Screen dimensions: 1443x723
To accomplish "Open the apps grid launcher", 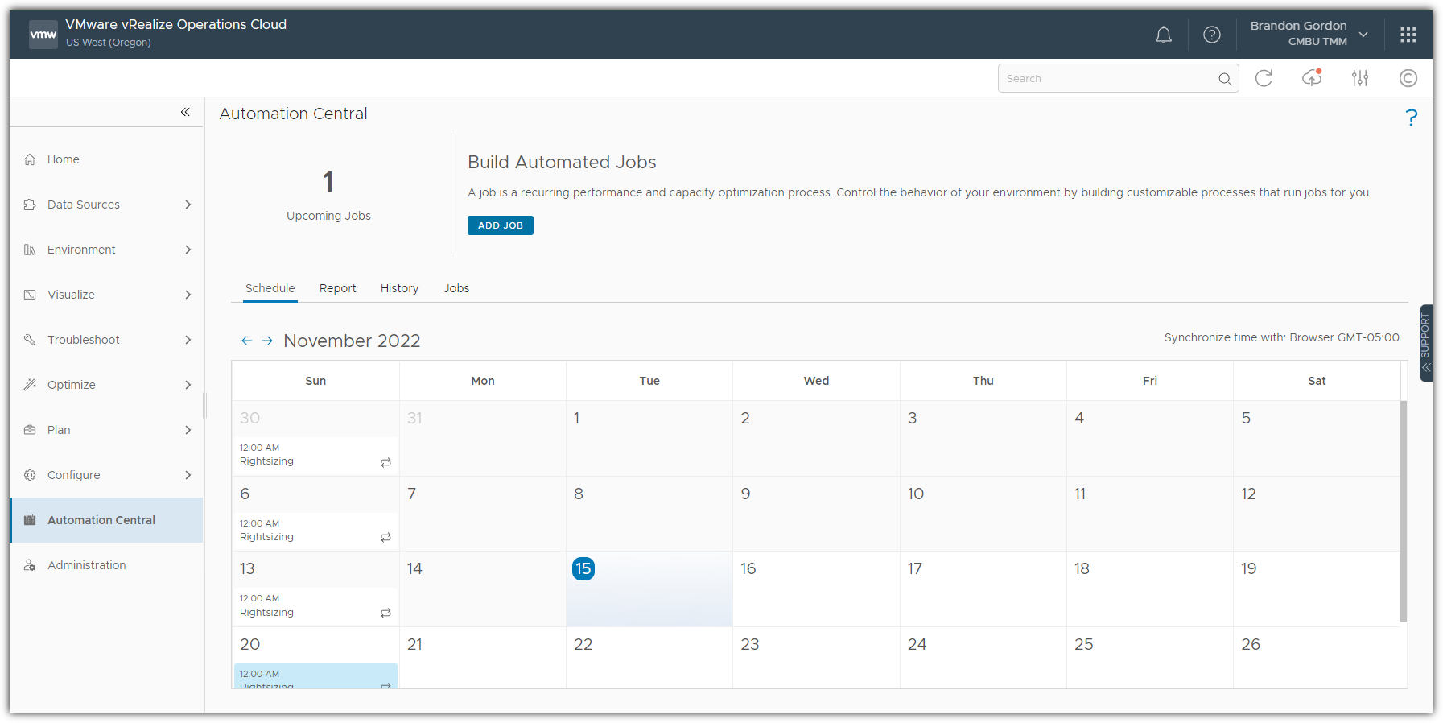I will [1408, 35].
